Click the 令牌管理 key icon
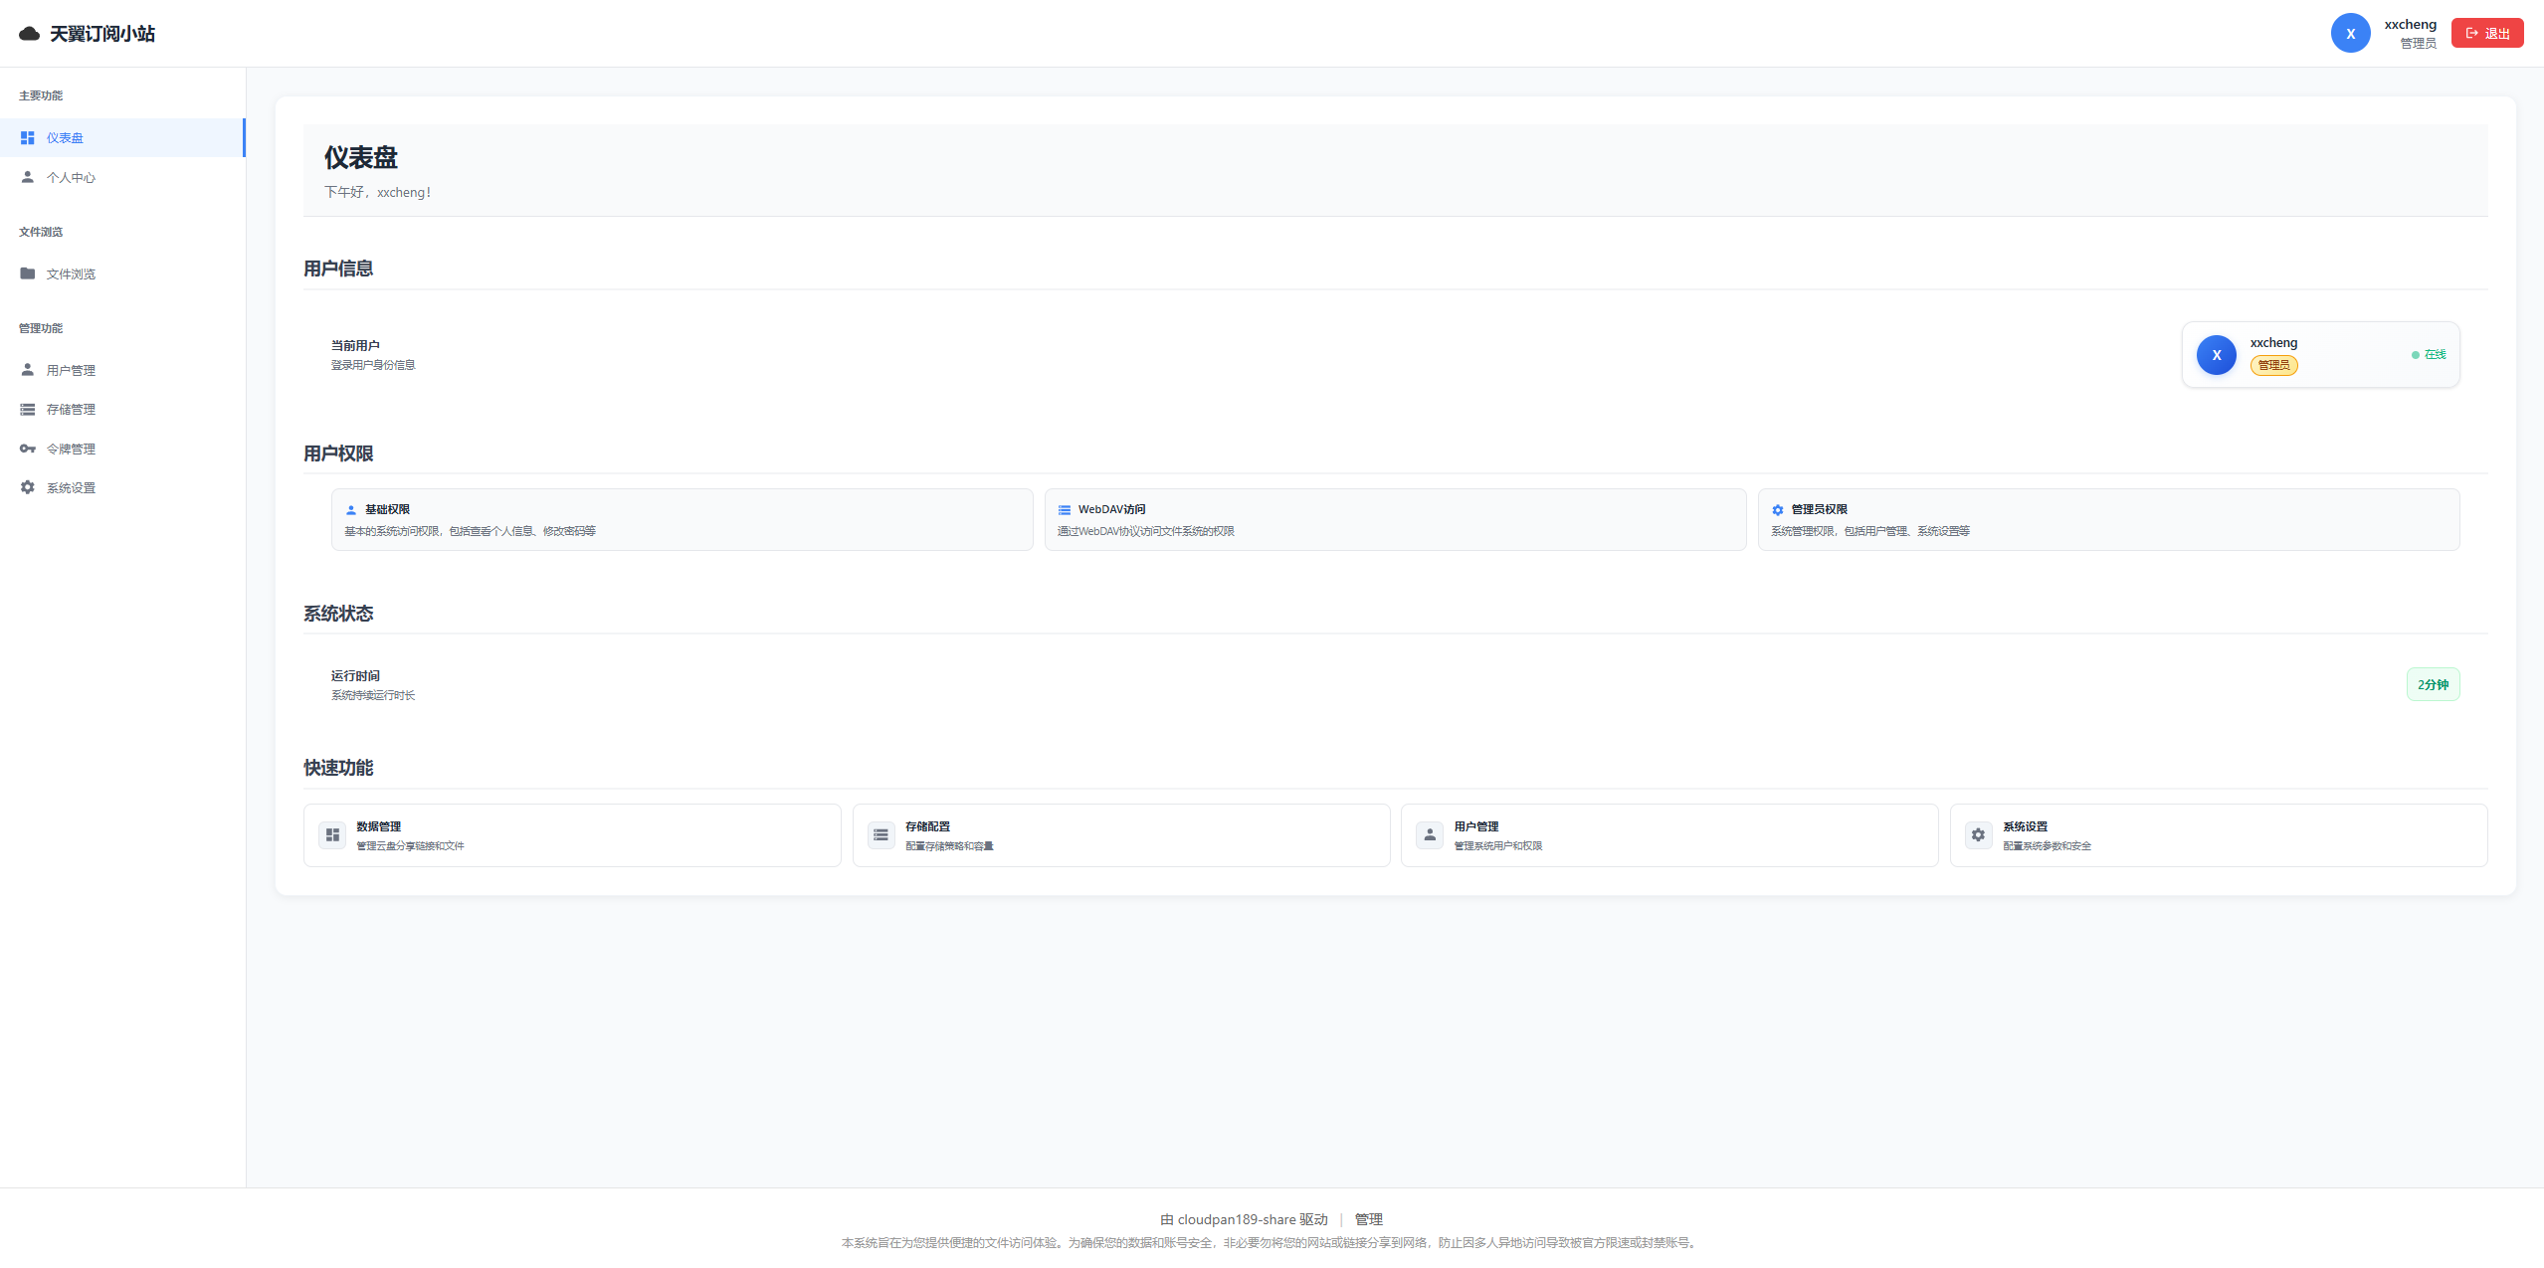Image resolution: width=2544 pixels, height=1268 pixels. click(28, 449)
